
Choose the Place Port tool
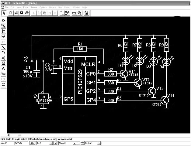click(x=3, y=36)
